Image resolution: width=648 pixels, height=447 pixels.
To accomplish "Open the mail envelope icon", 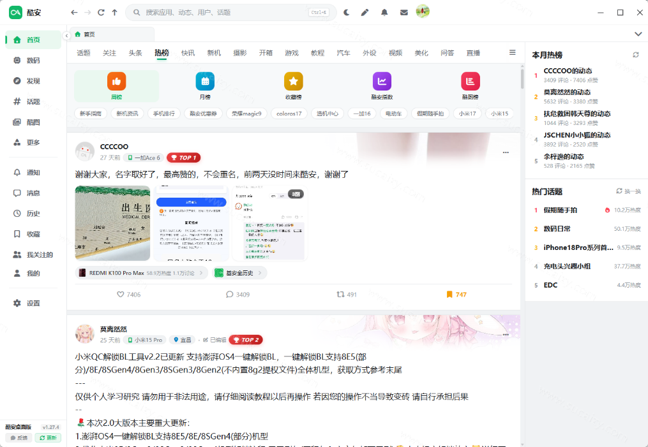I will tap(403, 12).
